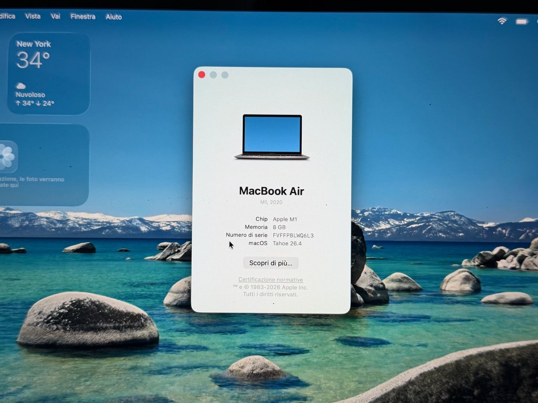538x403 pixels.
Task: Open the Vista menu
Action: (33, 16)
